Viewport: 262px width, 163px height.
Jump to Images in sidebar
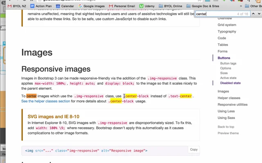click(x=223, y=91)
